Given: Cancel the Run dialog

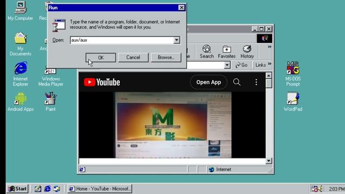Looking at the screenshot, I should click(x=133, y=58).
